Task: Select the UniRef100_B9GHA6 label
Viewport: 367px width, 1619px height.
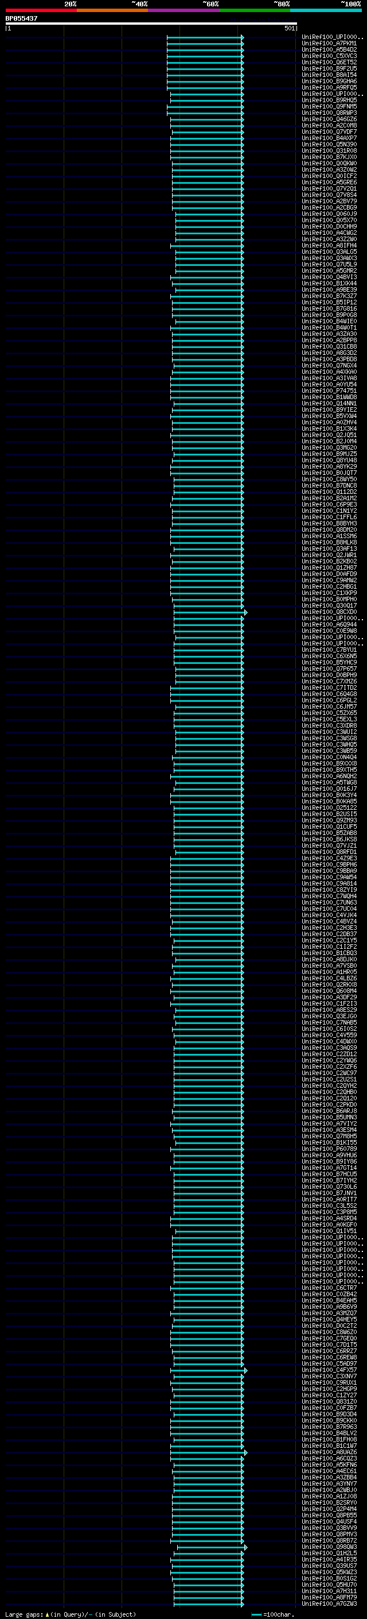Action: coord(329,81)
